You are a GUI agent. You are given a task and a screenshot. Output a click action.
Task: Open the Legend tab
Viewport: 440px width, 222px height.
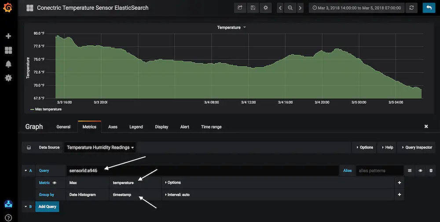click(136, 127)
